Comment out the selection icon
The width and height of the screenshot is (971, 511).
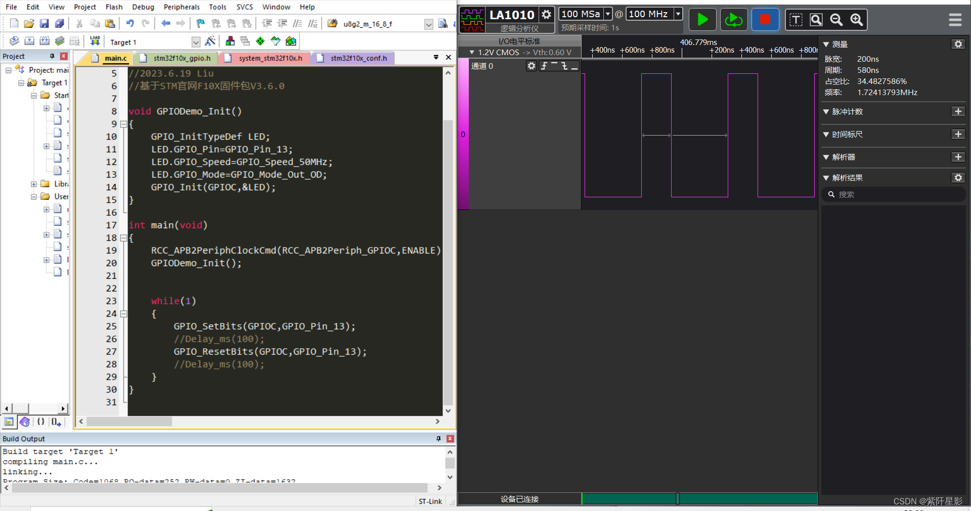(297, 23)
